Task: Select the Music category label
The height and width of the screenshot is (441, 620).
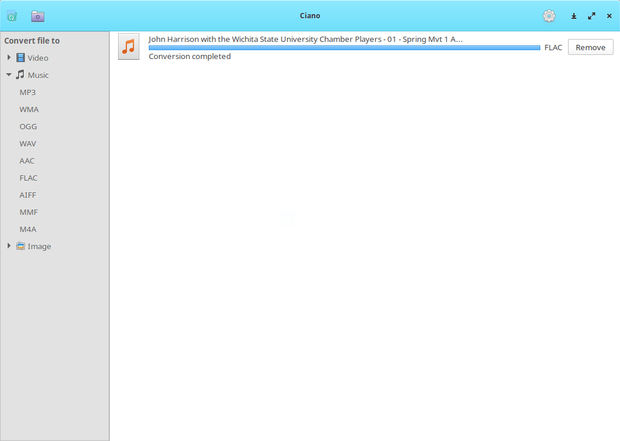Action: 38,75
